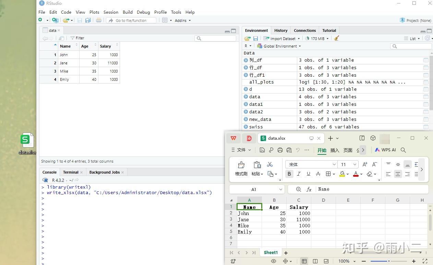This screenshot has width=433, height=265.
Task: Toggle Bold formatting in WPS
Action: (x=289, y=174)
